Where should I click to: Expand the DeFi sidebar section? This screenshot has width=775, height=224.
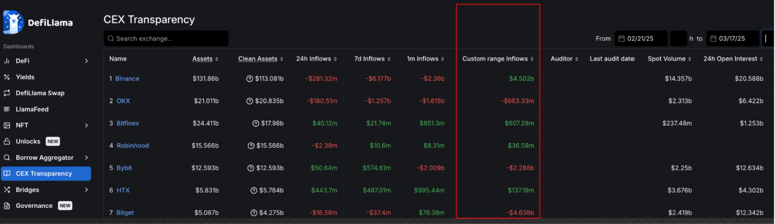click(x=87, y=61)
